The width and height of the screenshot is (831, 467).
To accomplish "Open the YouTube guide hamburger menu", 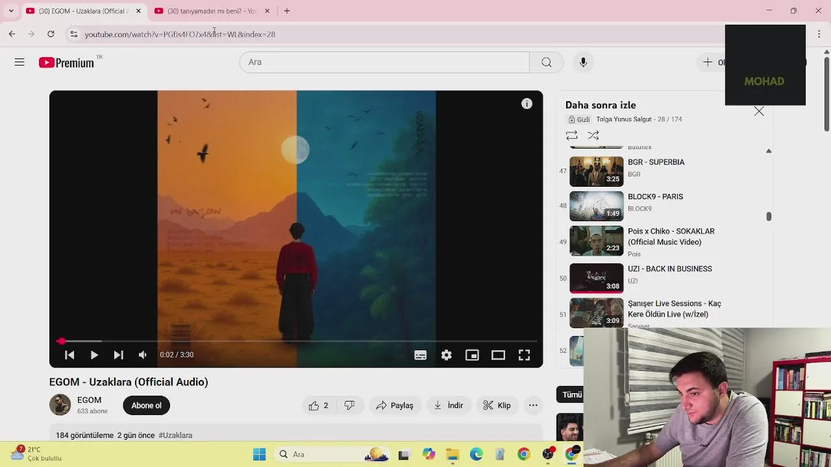I will [x=19, y=62].
